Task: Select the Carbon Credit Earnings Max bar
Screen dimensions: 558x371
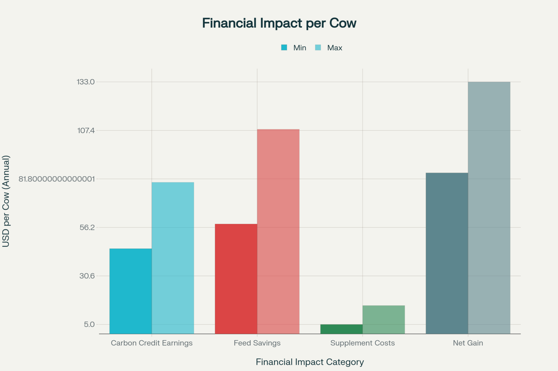Action: 173,258
